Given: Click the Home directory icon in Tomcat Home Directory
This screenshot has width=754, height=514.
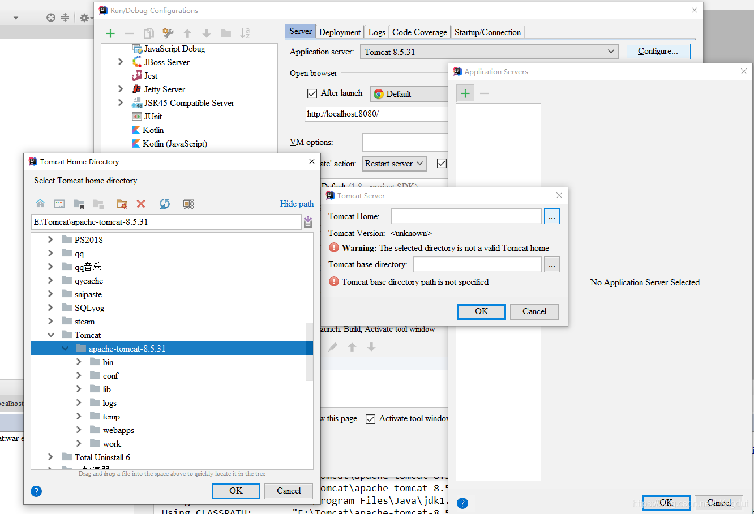Looking at the screenshot, I should (x=40, y=204).
